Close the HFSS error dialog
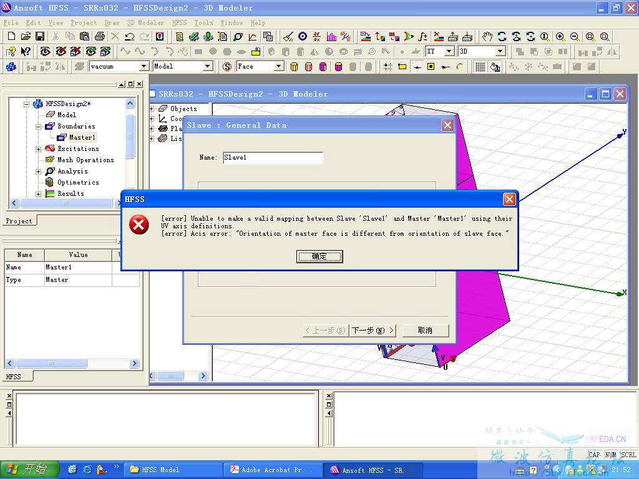 point(509,199)
